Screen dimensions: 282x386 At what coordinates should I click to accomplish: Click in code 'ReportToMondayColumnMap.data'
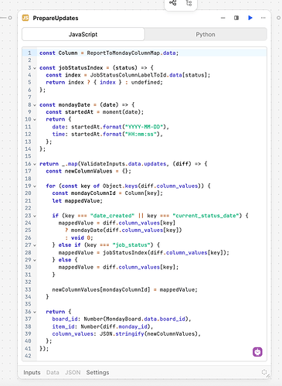(131, 53)
